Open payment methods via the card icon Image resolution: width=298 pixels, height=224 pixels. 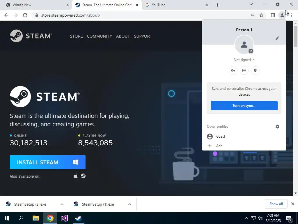pos(244,71)
